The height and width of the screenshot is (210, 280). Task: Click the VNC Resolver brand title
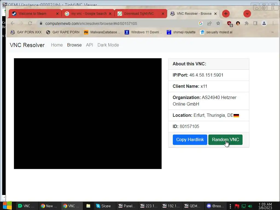point(27,45)
